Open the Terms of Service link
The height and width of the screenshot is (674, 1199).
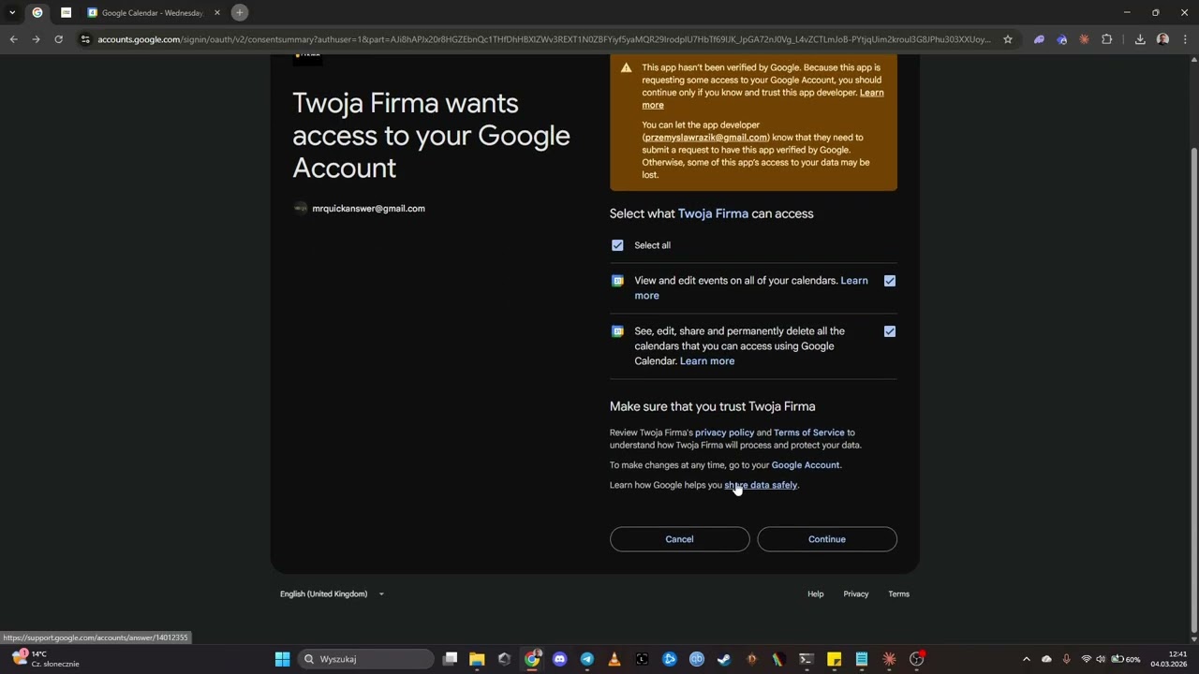pos(808,432)
